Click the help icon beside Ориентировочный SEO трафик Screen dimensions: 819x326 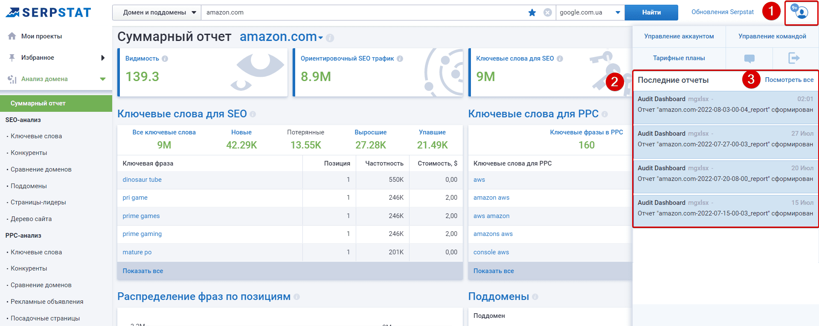pos(400,58)
